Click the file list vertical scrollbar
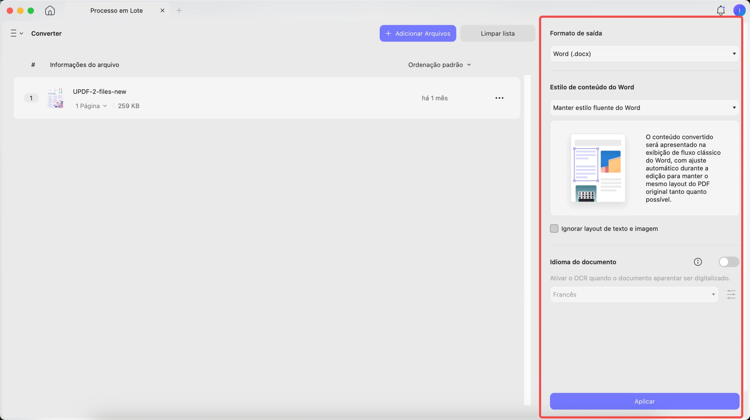The height and width of the screenshot is (420, 750). point(527,240)
